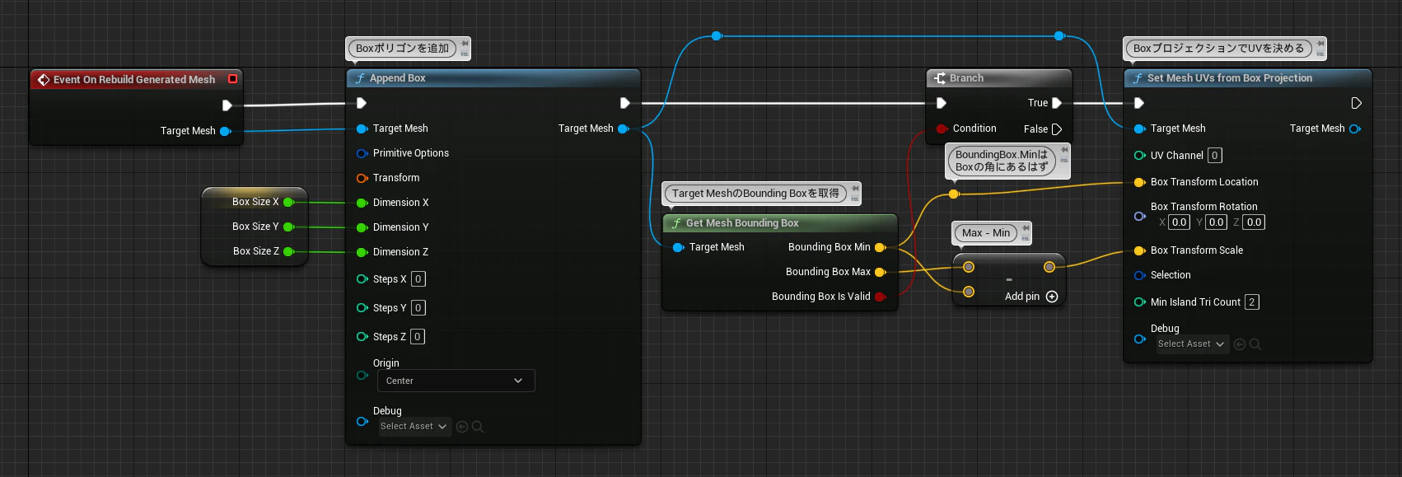Click the red delegate pin on Event On Rebuild Generated Mesh
This screenshot has height=477, width=1402.
coord(233,79)
